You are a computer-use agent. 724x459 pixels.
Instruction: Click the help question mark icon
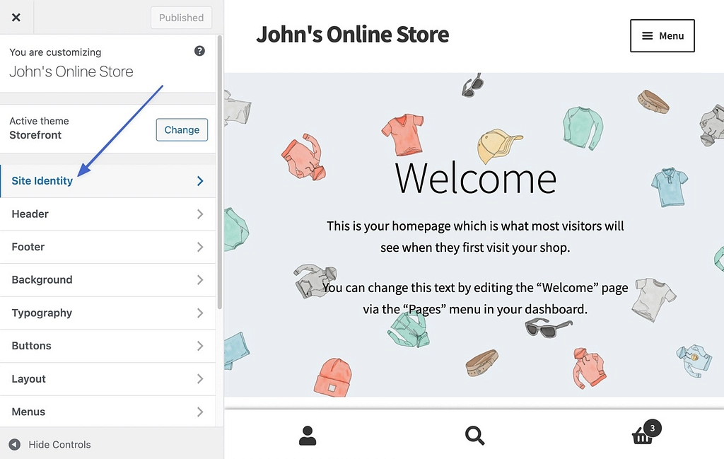199,51
